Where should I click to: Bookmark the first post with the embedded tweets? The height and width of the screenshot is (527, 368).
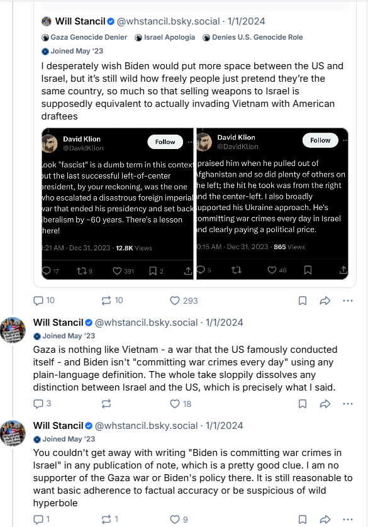(303, 301)
